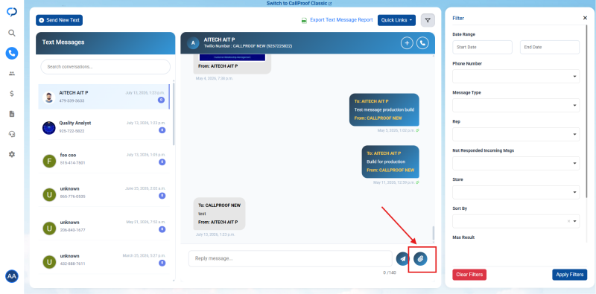Click the CallProof logo icon
596x294 pixels.
pos(12,12)
